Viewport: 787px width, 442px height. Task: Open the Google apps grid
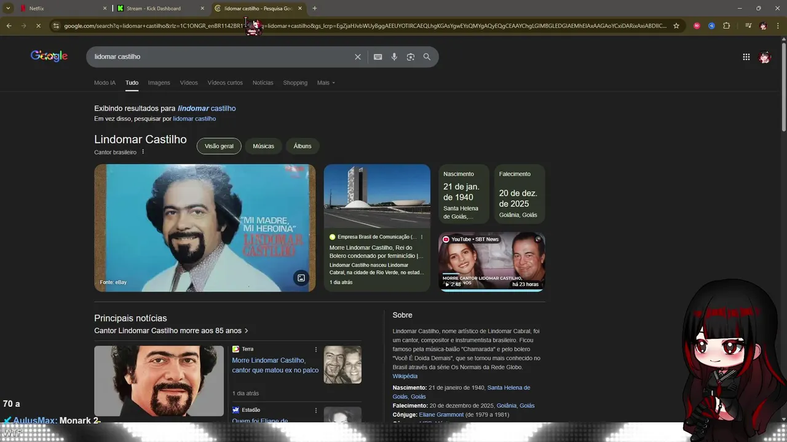pos(746,57)
